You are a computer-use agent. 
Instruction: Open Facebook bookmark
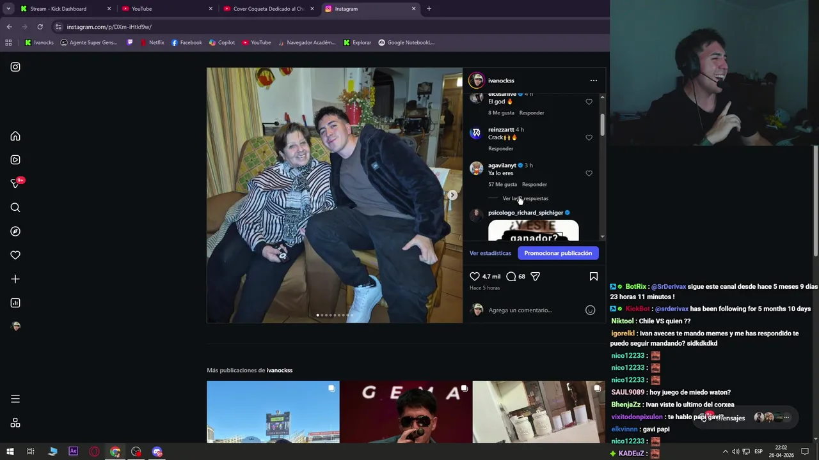187,43
